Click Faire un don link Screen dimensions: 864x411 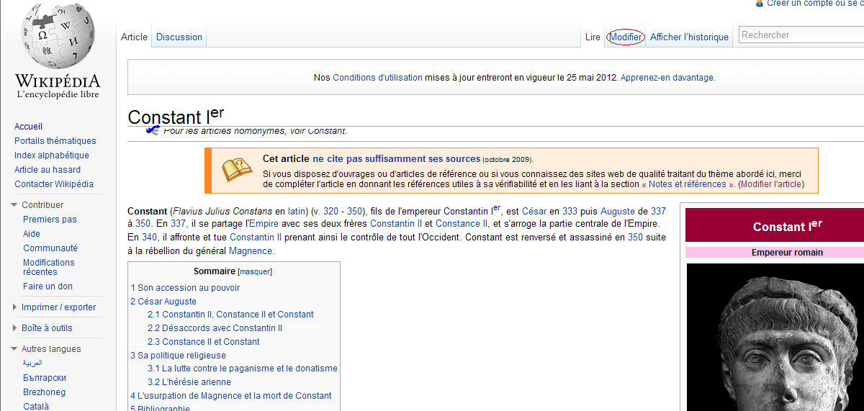(x=48, y=286)
